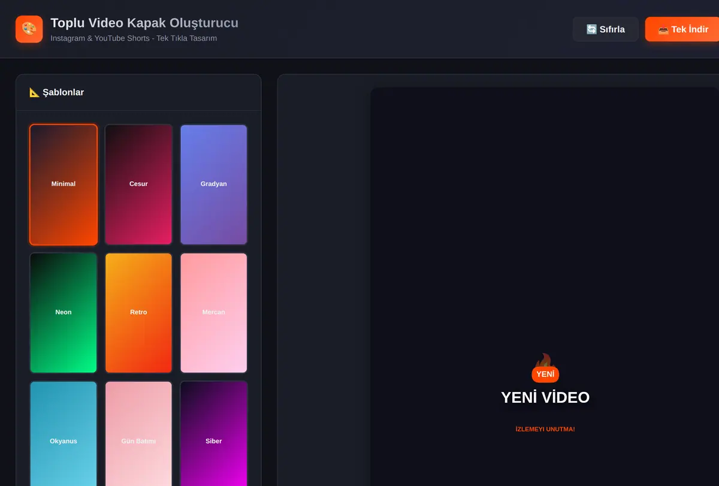Image resolution: width=719 pixels, height=486 pixels.
Task: Select the Minimal template
Action: pyautogui.click(x=64, y=185)
